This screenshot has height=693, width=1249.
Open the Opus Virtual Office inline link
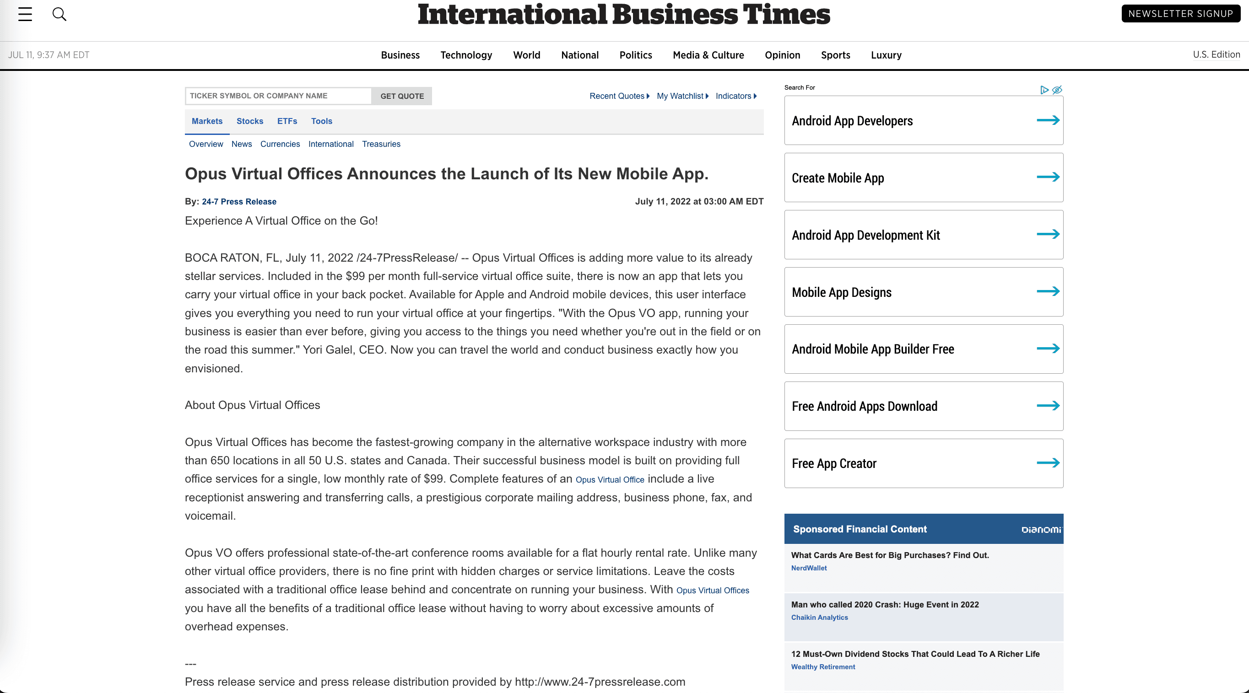(610, 480)
